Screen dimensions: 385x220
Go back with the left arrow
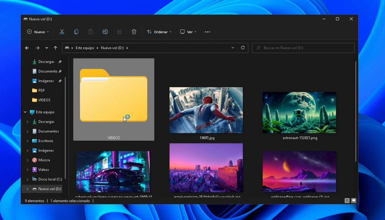27,48
